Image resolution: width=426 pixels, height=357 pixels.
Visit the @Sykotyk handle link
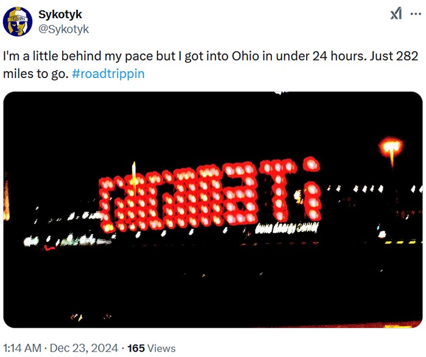click(63, 29)
